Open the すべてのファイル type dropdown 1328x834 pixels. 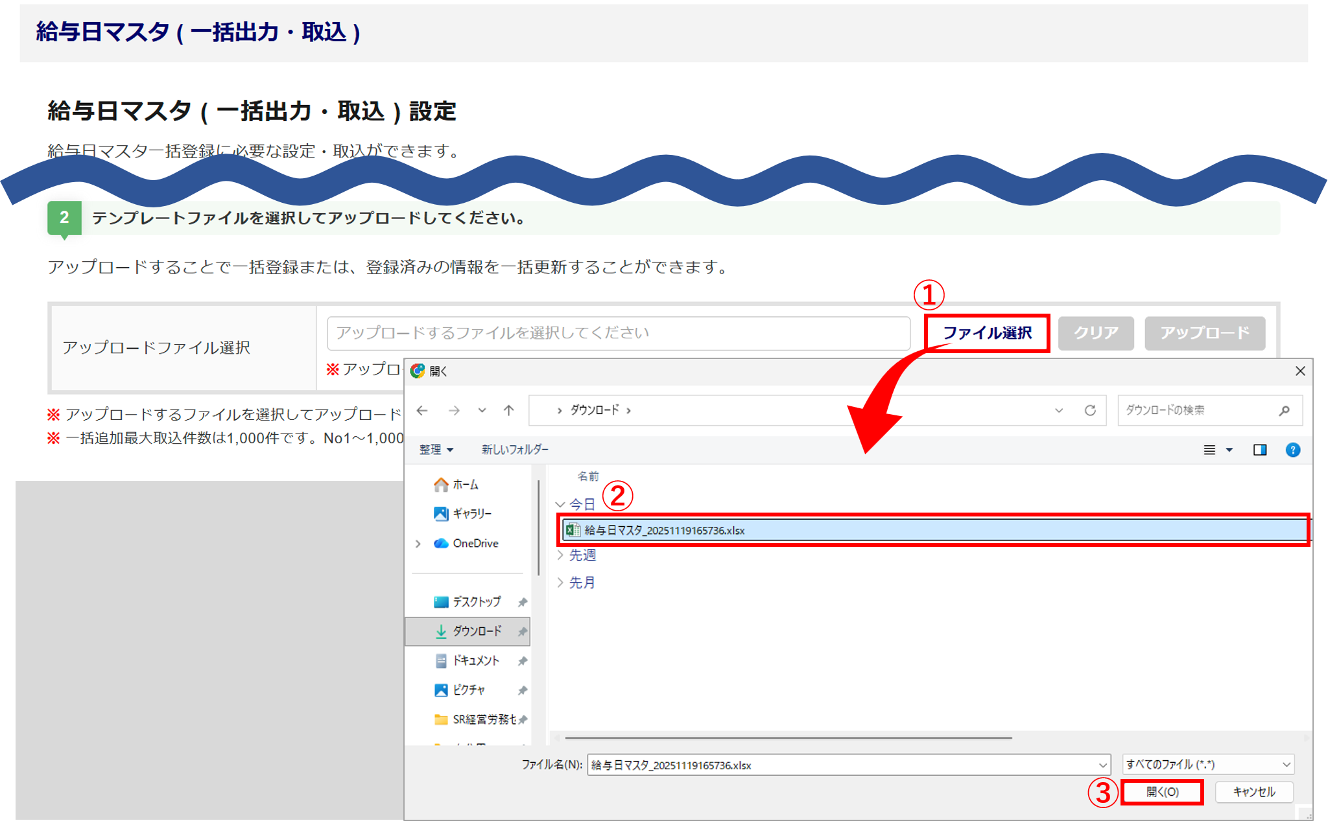pyautogui.click(x=1207, y=765)
